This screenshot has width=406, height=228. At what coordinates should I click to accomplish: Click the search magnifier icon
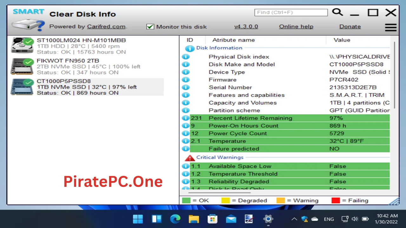[337, 12]
